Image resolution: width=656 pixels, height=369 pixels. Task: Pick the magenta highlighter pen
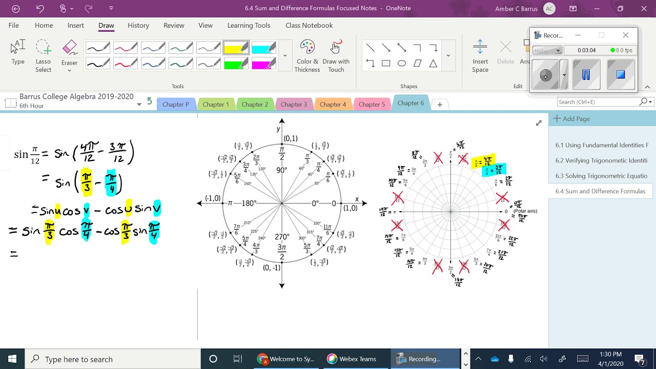pyautogui.click(x=263, y=65)
